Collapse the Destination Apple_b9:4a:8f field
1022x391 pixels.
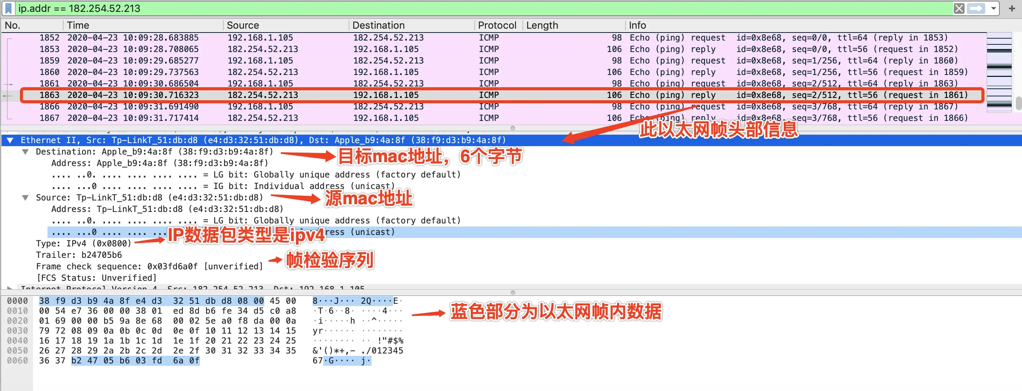click(26, 152)
